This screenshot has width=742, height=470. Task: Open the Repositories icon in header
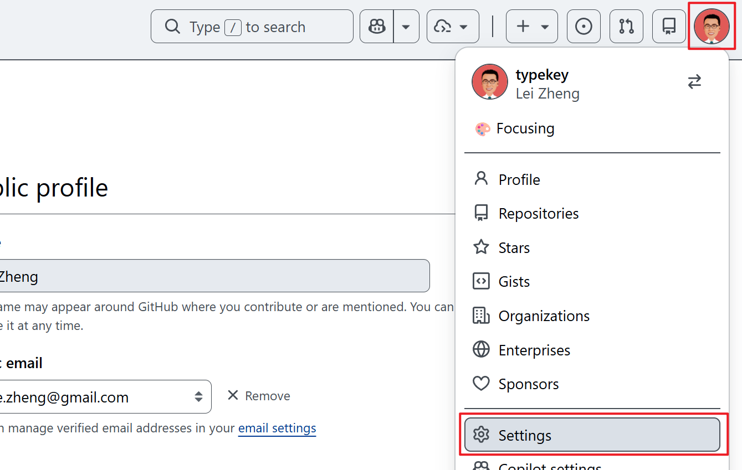tap(669, 26)
